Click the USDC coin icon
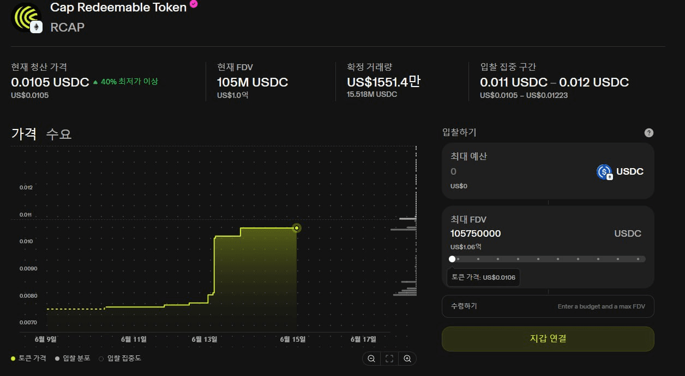This screenshot has width=685, height=376. [x=604, y=172]
